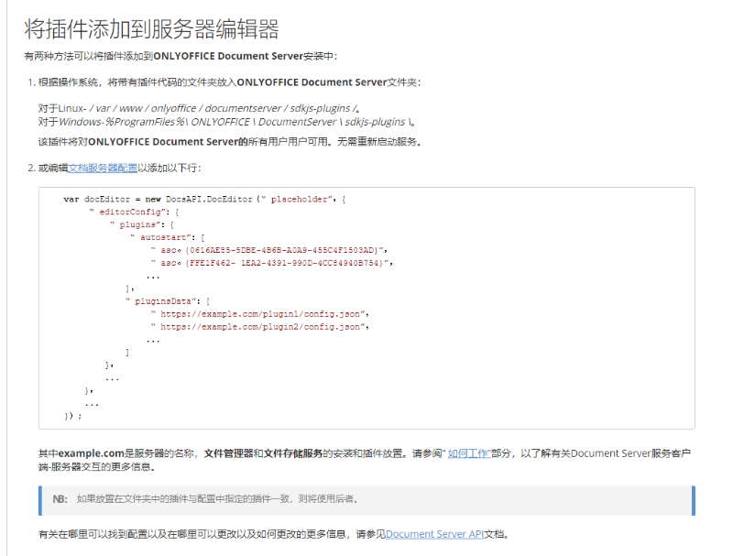
Task: Open the 文档服务器配置 link
Action: pos(103,169)
